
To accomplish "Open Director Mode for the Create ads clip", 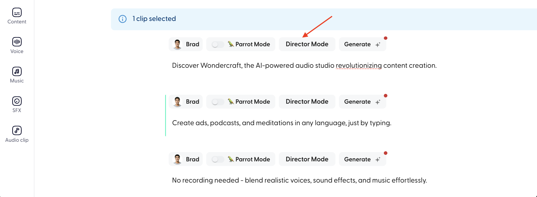I will (307, 101).
